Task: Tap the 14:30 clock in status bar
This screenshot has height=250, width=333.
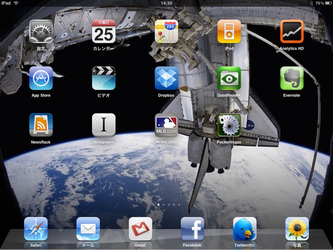Action: [x=166, y=3]
